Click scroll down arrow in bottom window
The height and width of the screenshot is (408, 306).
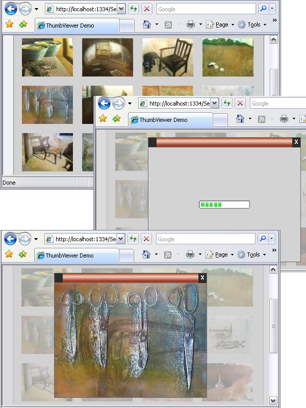[273, 401]
